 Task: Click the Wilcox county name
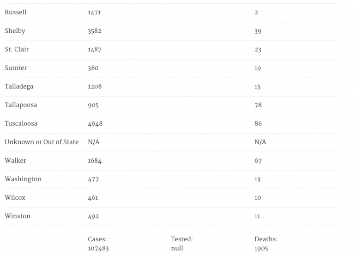pyautogui.click(x=15, y=197)
